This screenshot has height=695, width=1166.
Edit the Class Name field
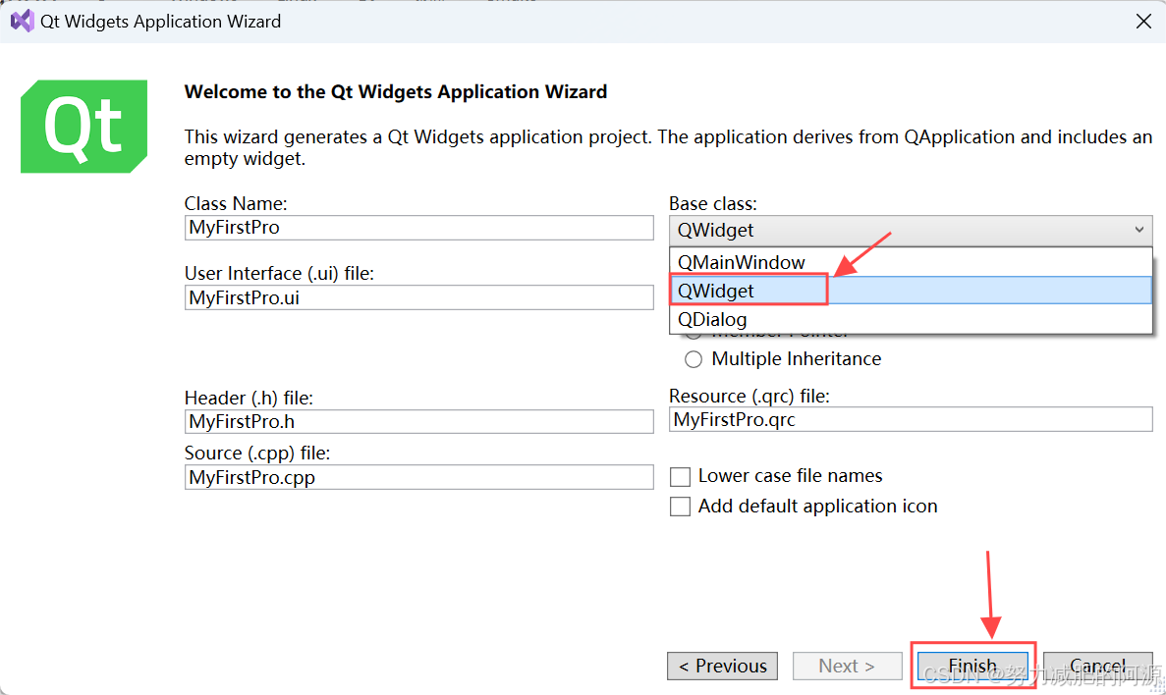pyautogui.click(x=418, y=228)
